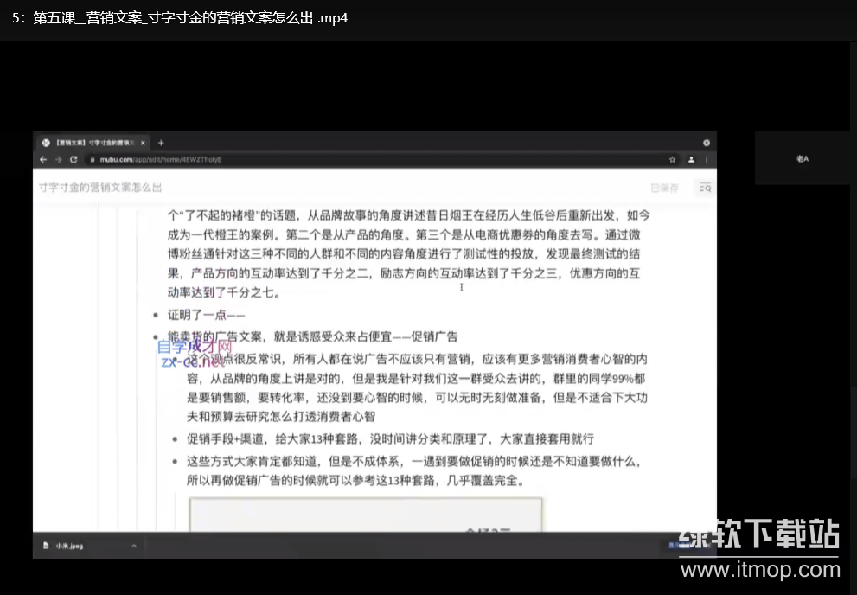Image resolution: width=857 pixels, height=595 pixels.
Task: Open a new browser tab with plus
Action: [161, 143]
